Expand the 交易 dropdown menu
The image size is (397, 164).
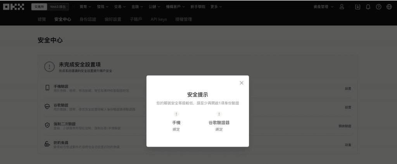tap(120, 7)
